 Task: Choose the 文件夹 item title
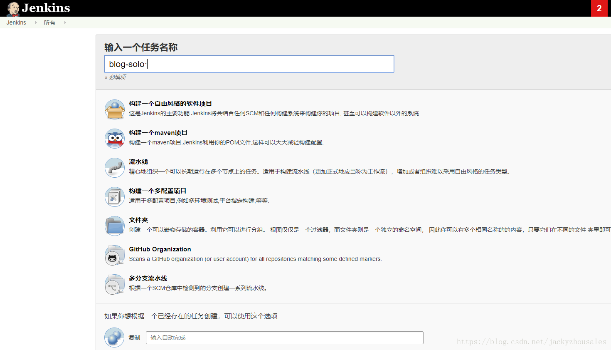(x=138, y=220)
